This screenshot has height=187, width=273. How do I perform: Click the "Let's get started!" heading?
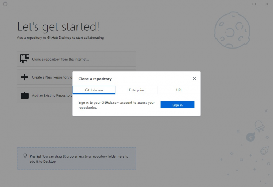coord(58,27)
